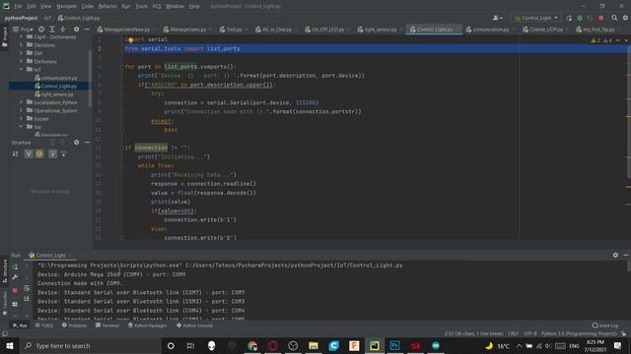Toggle the V filter button in Structure panel
Screen dimensions: 631x354
29,153
